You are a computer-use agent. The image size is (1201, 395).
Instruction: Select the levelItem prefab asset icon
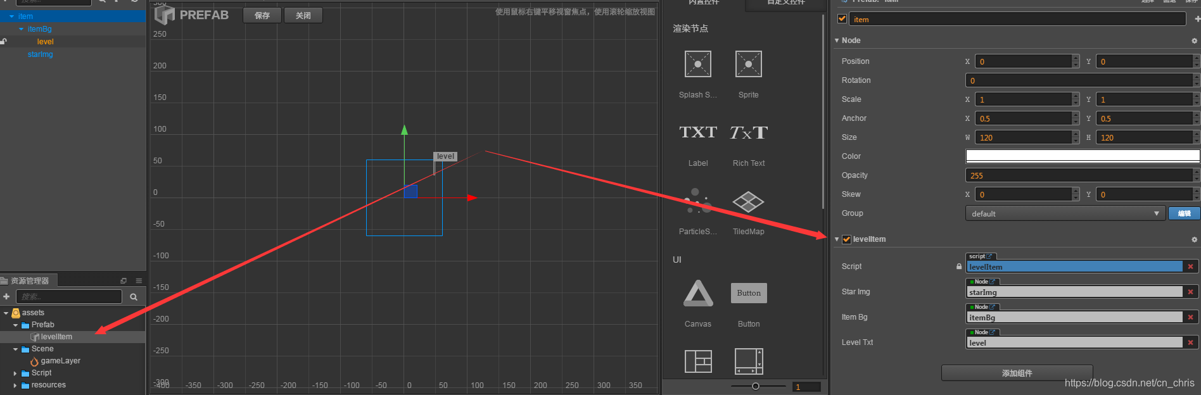[x=35, y=337]
